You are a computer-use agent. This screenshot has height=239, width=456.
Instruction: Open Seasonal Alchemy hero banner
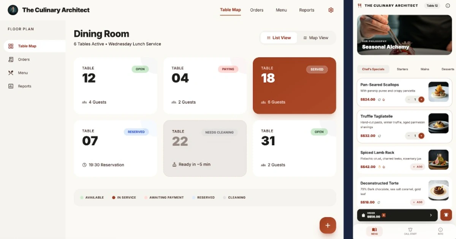404,35
